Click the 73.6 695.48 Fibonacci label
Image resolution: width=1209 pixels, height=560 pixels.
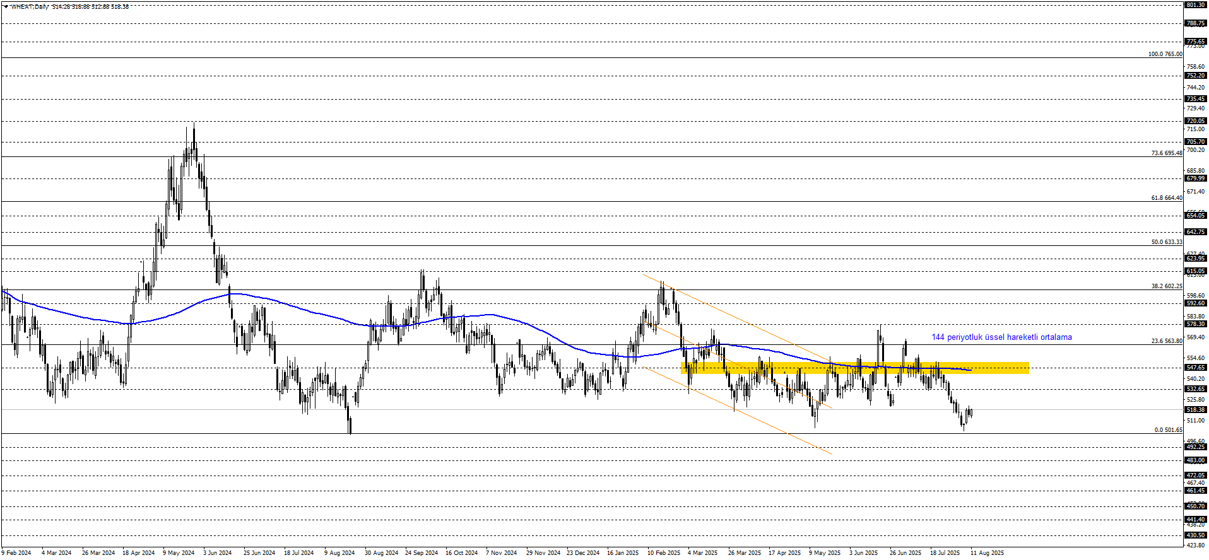(x=1167, y=153)
